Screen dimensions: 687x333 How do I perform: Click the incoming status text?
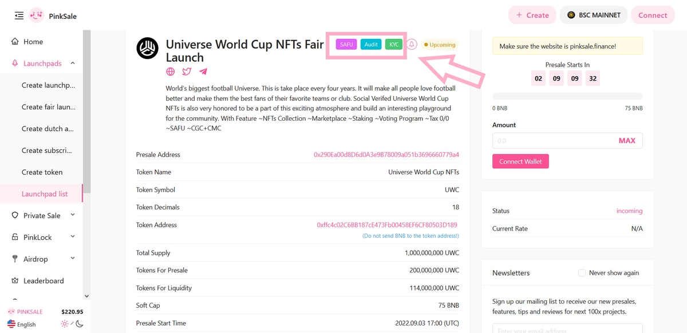629,211
